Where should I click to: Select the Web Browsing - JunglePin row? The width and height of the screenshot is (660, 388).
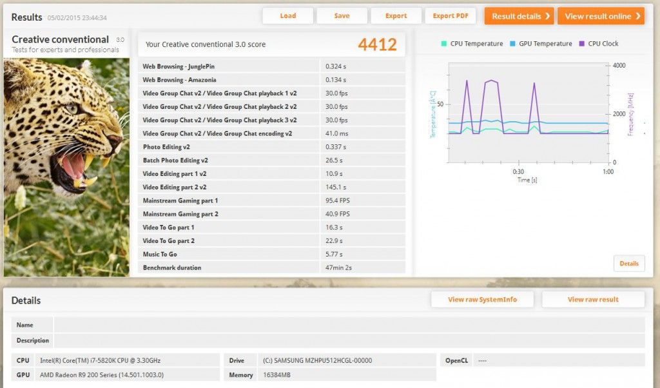[x=271, y=66]
